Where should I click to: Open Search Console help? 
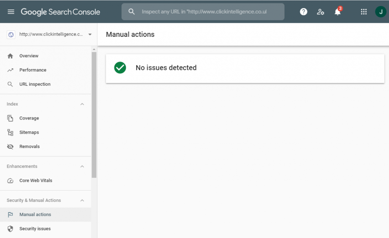[x=304, y=11]
